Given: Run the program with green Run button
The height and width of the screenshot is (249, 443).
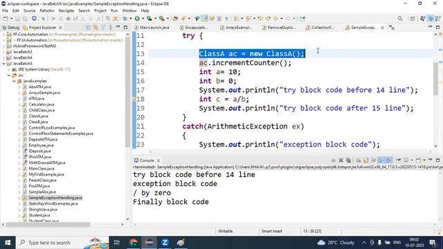Looking at the screenshot, I should [x=137, y=19].
